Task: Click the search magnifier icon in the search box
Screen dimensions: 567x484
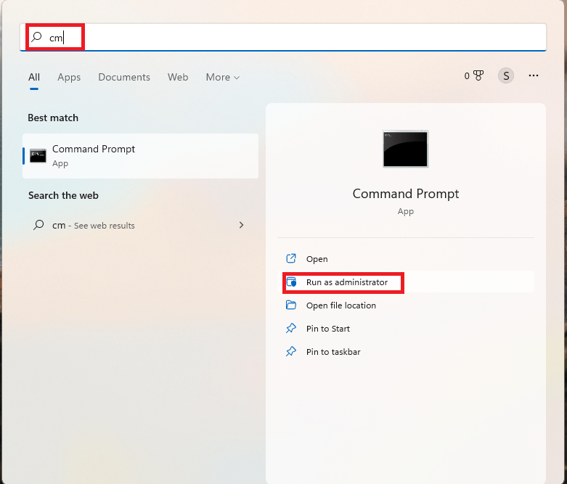Action: tap(36, 36)
